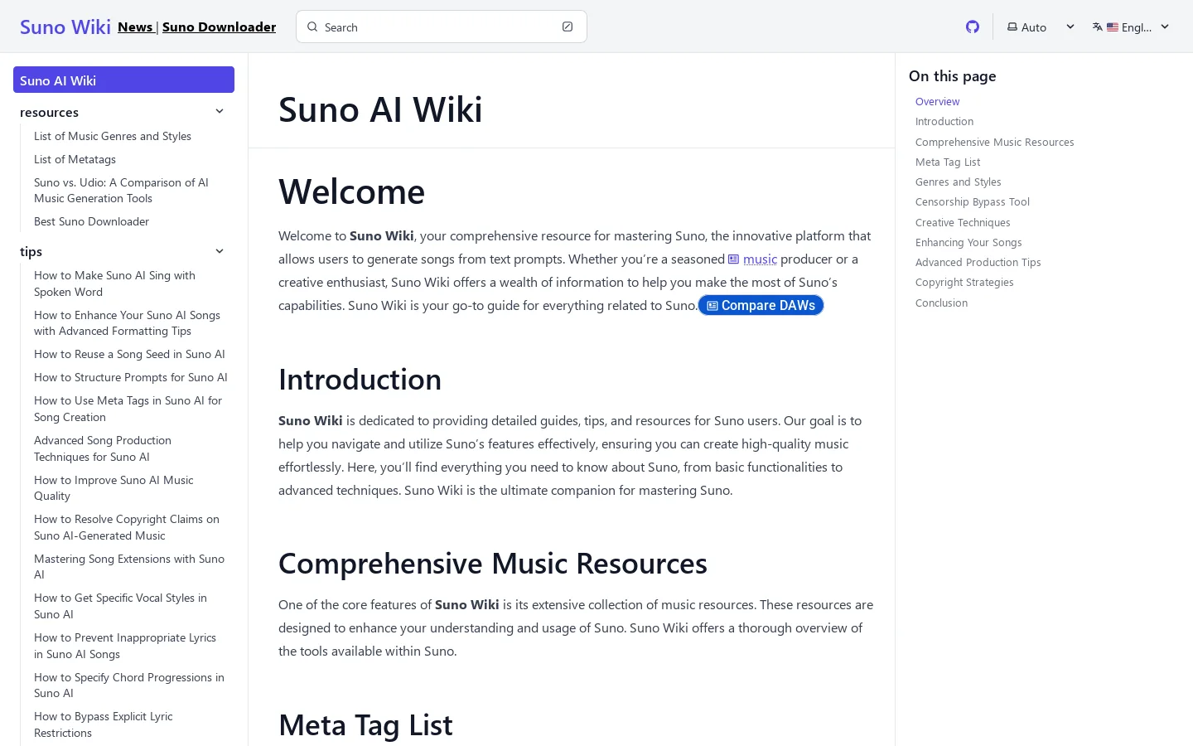Open List of Metatags page

click(75, 159)
